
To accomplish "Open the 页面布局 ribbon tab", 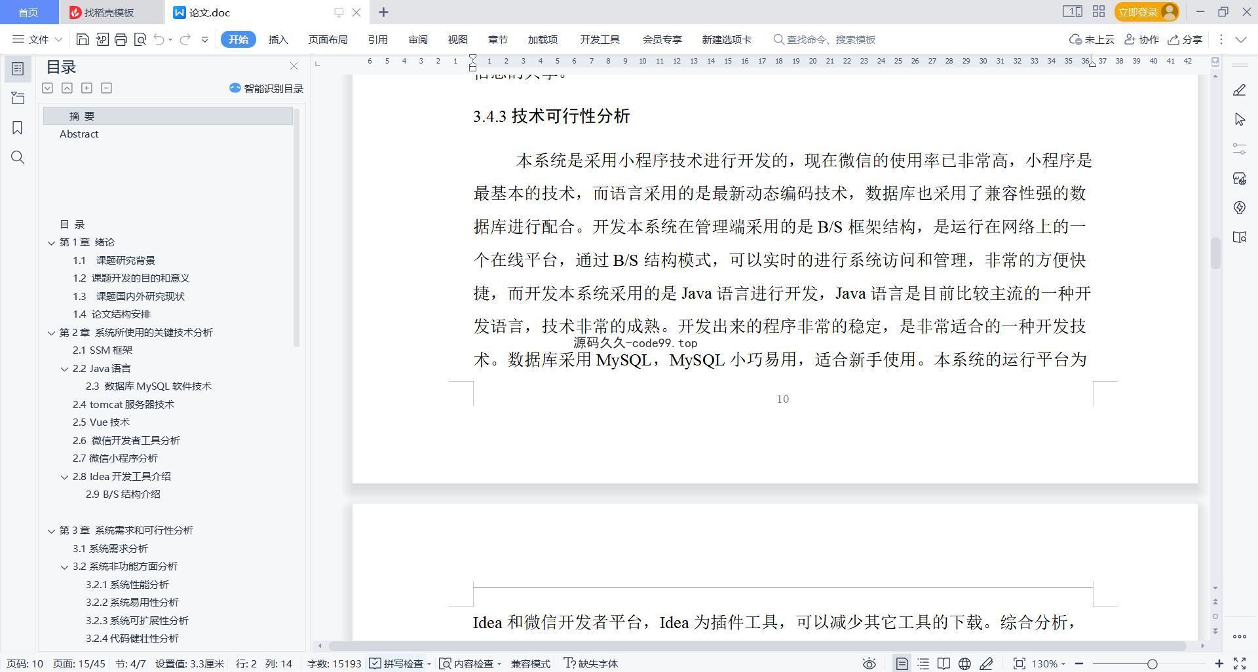I will tap(328, 39).
